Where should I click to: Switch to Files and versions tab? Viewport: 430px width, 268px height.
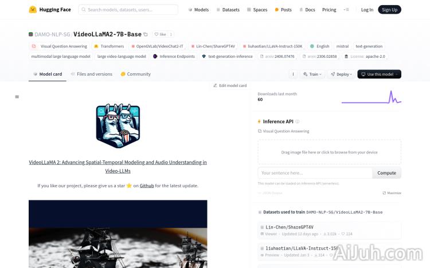(x=91, y=74)
